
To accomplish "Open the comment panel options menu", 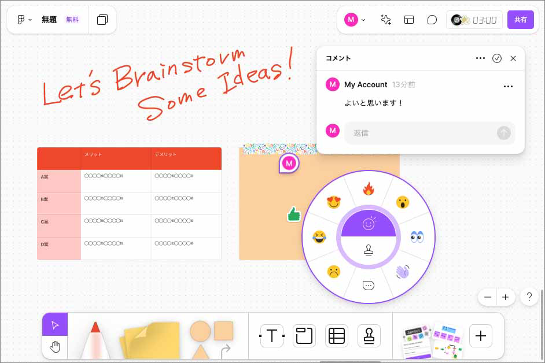I will pos(480,58).
